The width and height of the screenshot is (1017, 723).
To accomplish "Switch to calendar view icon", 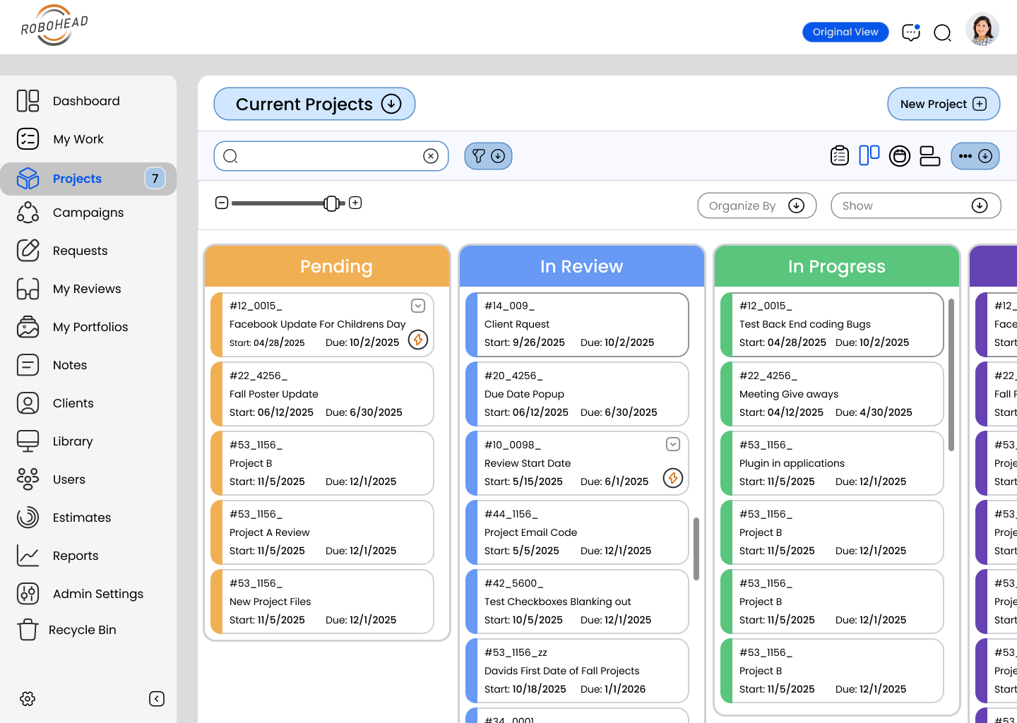I will point(900,156).
